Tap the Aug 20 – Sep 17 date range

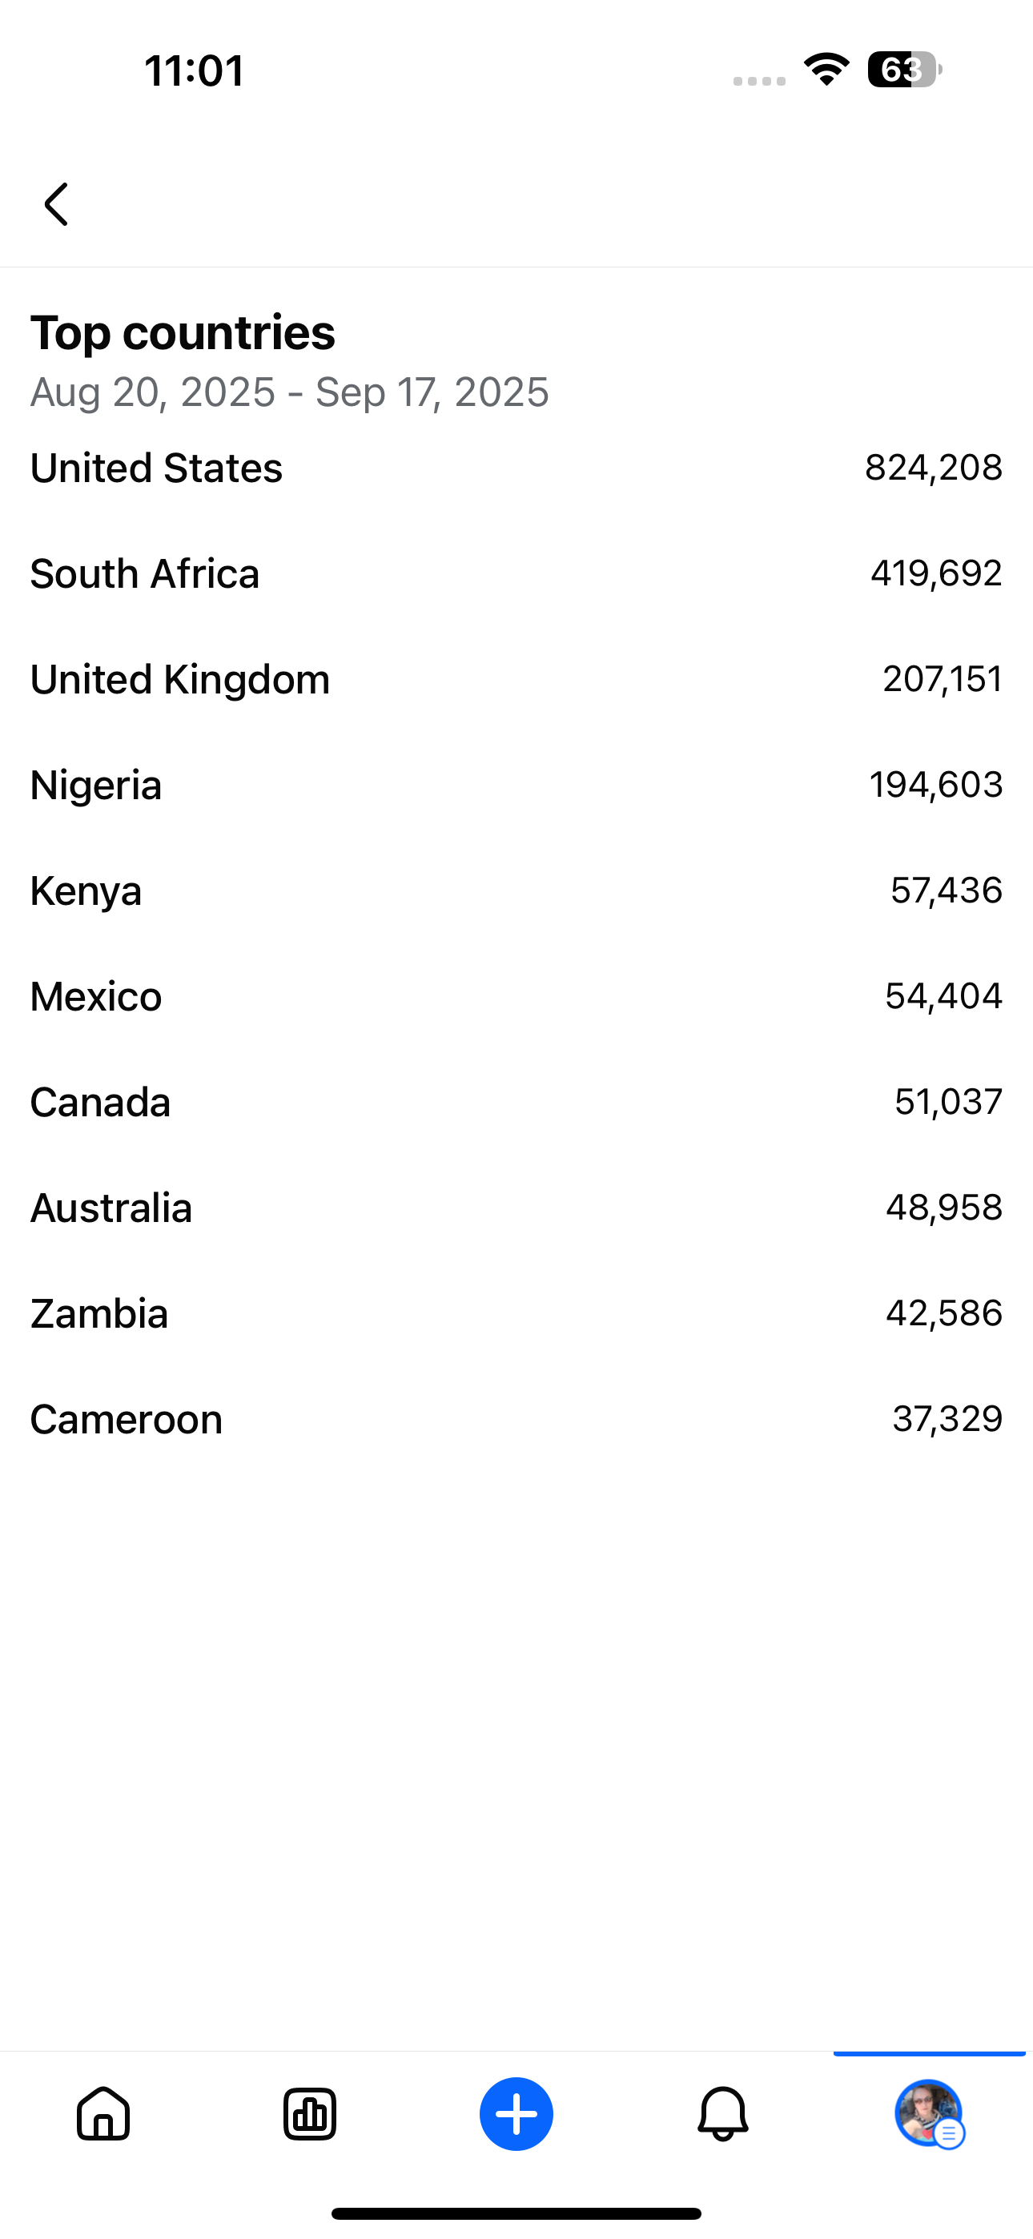click(x=290, y=392)
